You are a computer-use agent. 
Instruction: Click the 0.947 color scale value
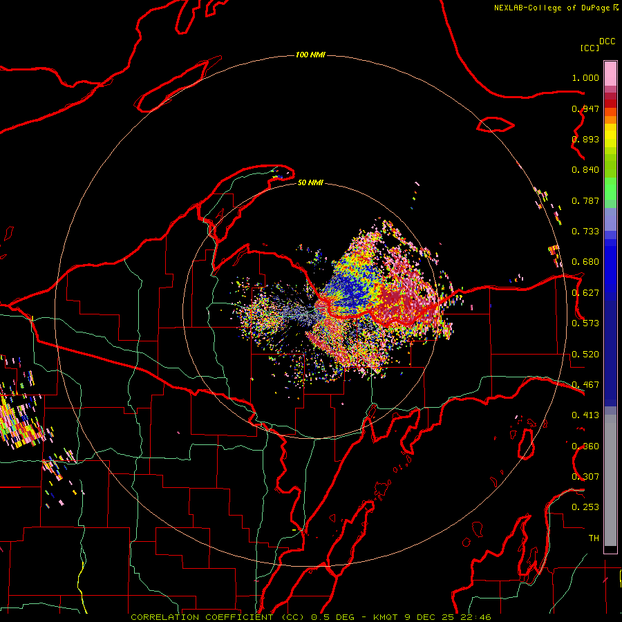coord(585,109)
